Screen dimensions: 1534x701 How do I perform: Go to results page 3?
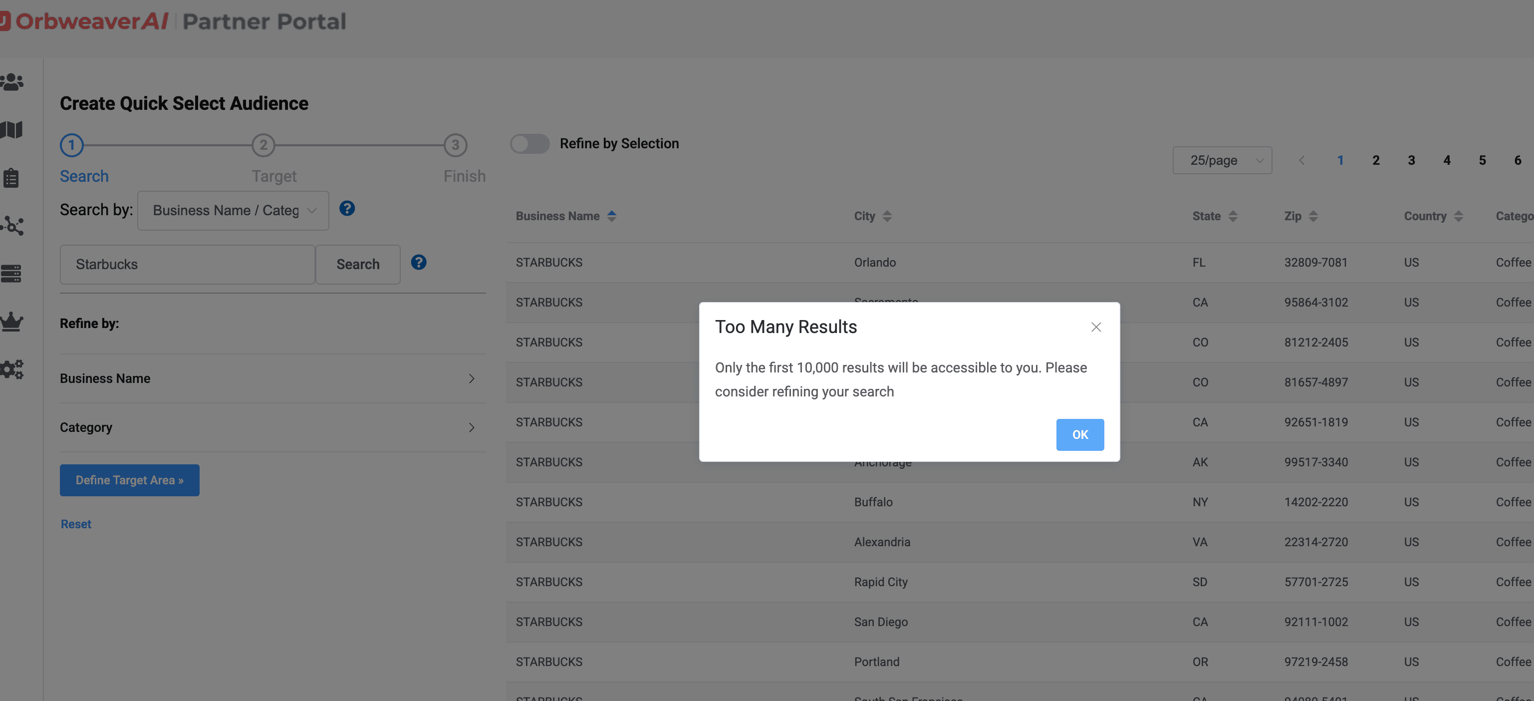pyautogui.click(x=1411, y=160)
